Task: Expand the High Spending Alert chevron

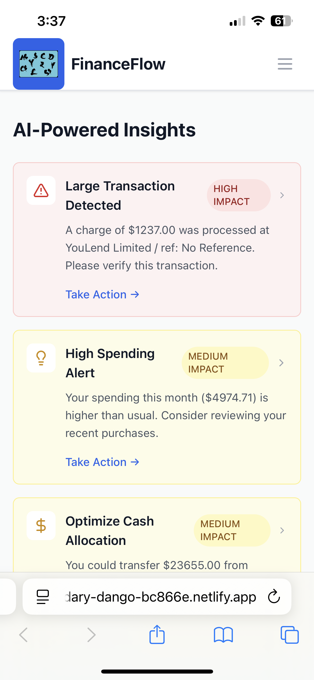Action: pos(281,363)
